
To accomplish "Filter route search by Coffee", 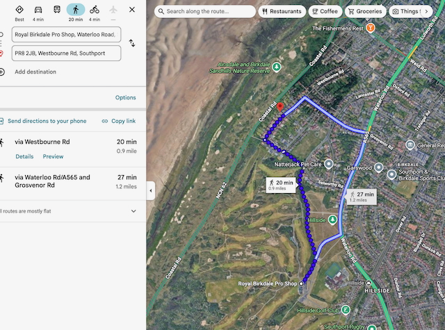I will coord(324,11).
